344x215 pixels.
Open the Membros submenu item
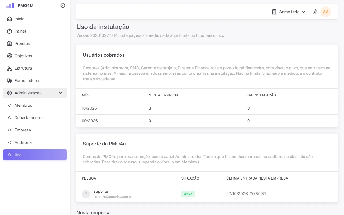[35, 105]
